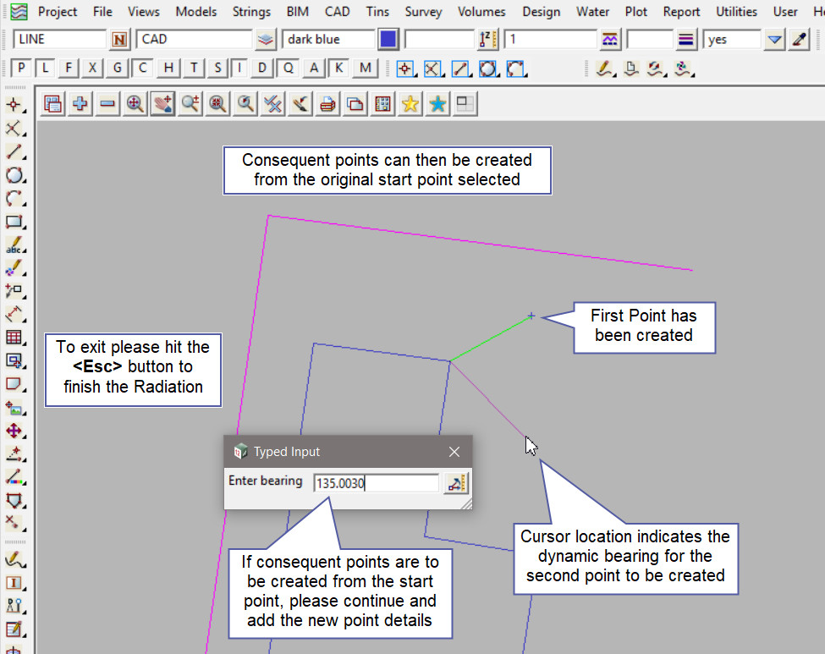Click the Enter bearing input field
The image size is (825, 654).
click(376, 483)
